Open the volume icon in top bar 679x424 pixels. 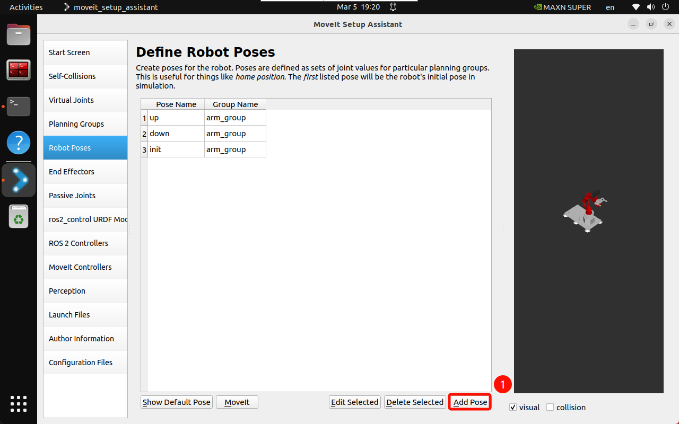coord(650,7)
